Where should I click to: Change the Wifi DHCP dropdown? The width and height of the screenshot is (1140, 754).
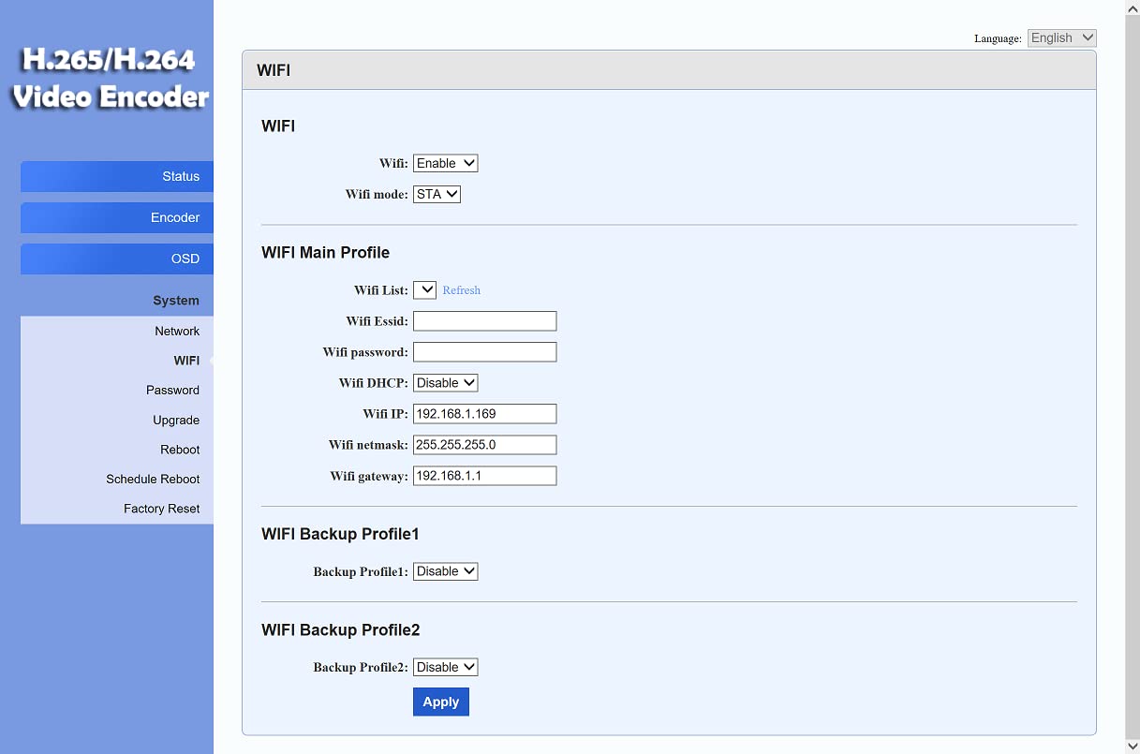click(446, 382)
